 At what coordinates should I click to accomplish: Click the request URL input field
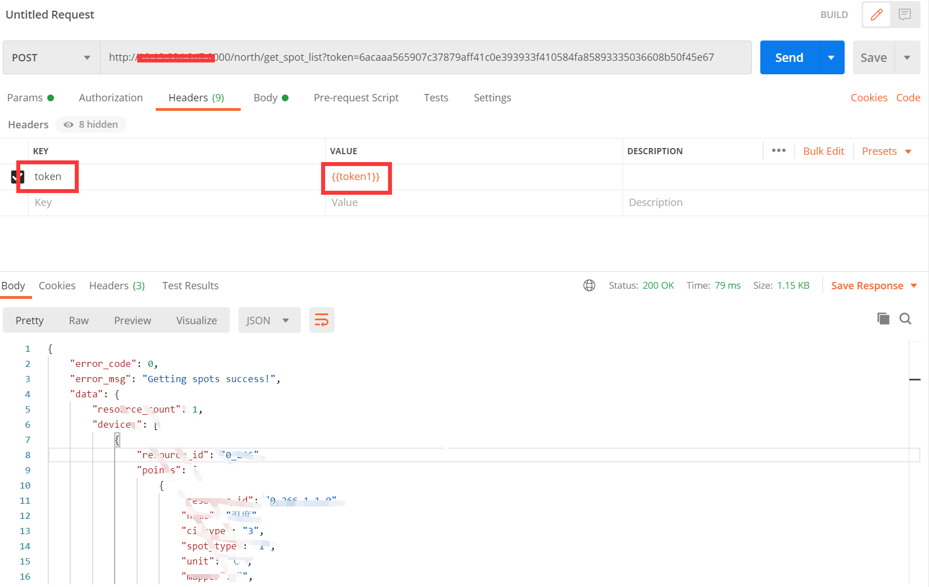[x=422, y=57]
